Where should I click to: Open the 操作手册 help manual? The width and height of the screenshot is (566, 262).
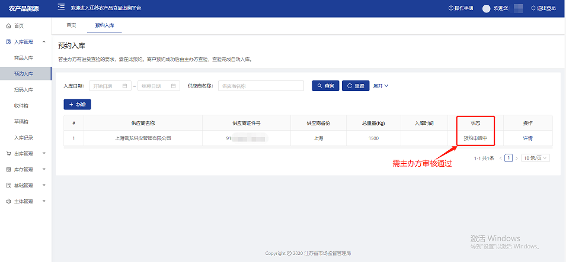461,8
